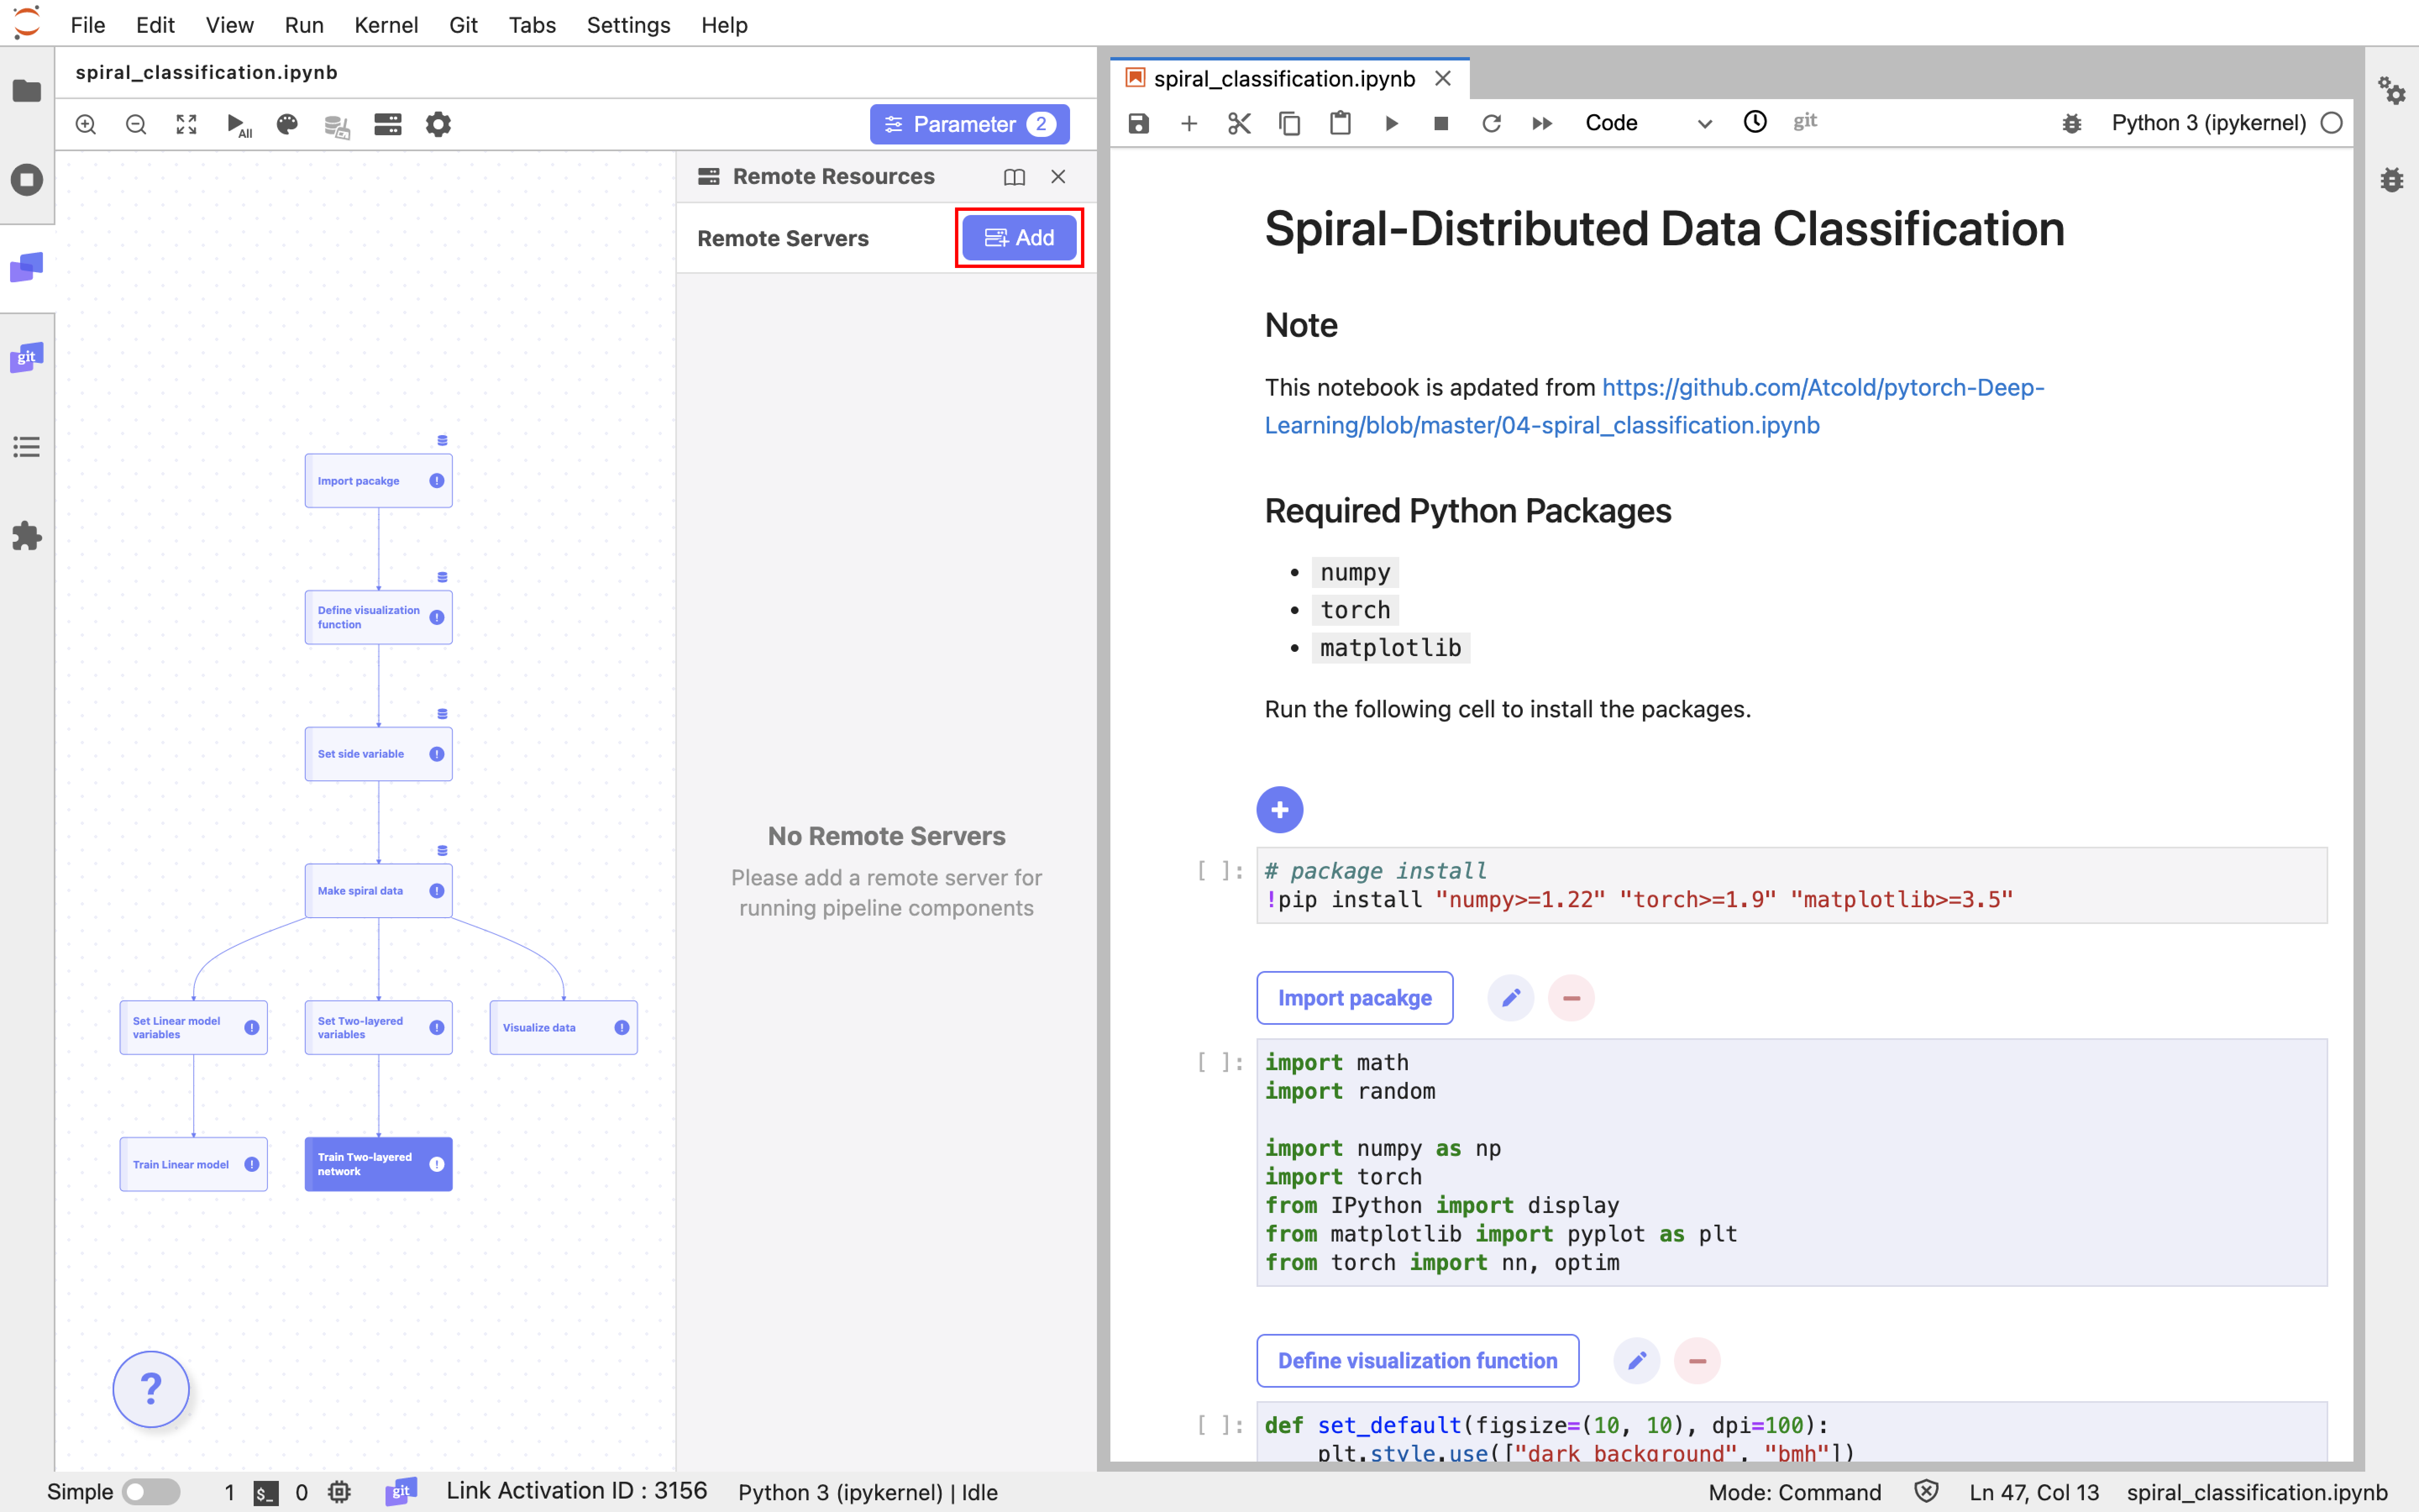Run all pipeline components icon
Viewport: 2419px width, 1512px height.
click(x=238, y=124)
